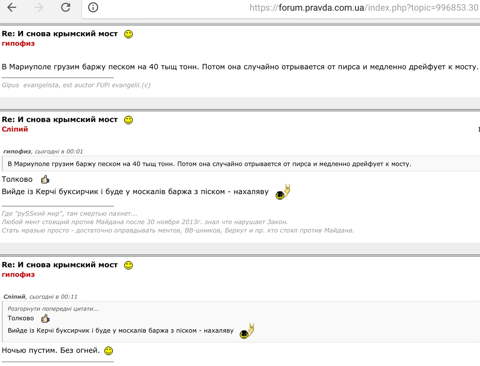Open Сліпий's post title link
The image size is (480, 366).
pos(60,119)
